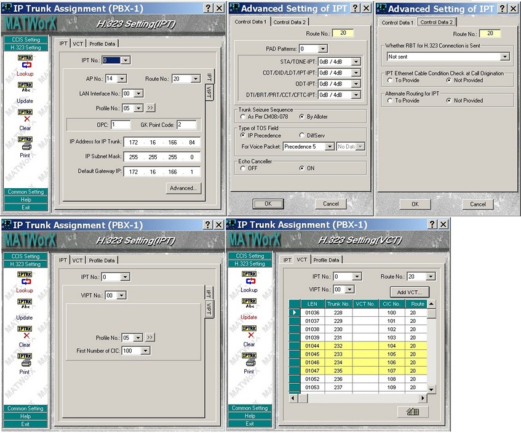Open First Number of CIC dropdown
521x433 pixels.
[145, 351]
